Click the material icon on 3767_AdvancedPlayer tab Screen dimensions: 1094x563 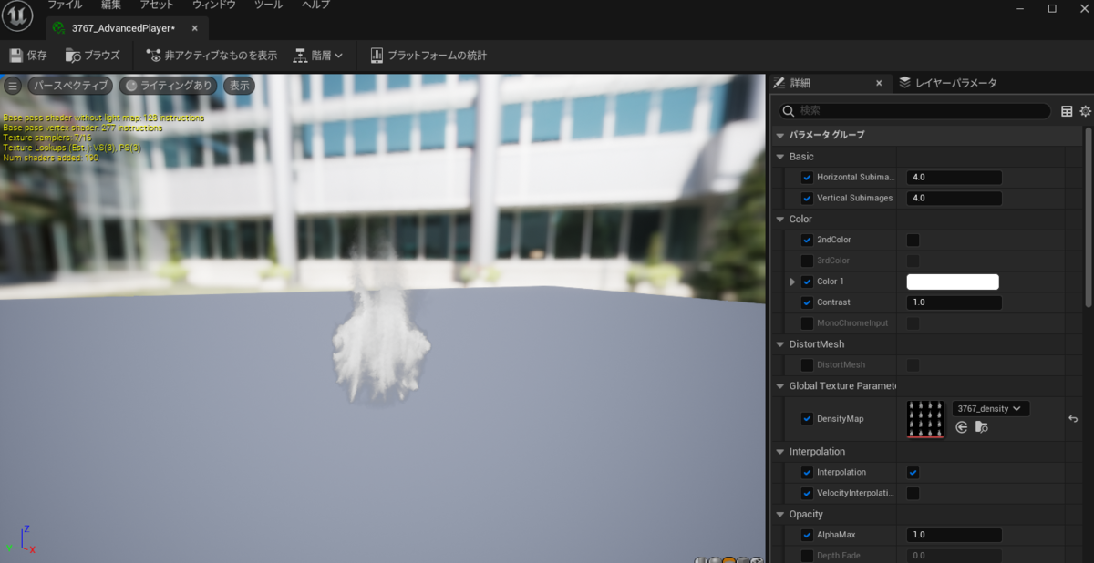[59, 28]
